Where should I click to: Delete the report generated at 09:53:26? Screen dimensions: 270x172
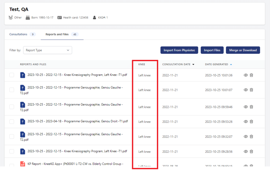coord(251,122)
